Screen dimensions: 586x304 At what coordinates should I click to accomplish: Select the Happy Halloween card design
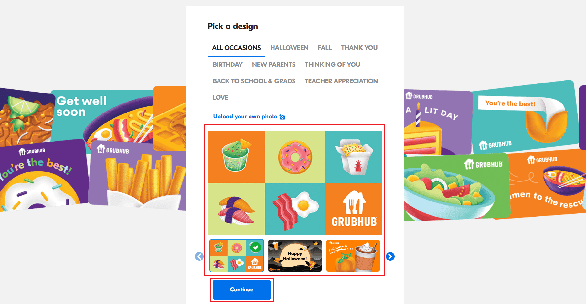(295, 256)
